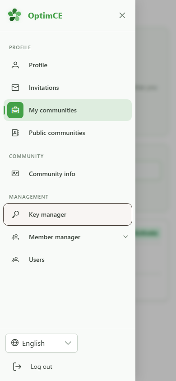
Task: Click the COMMUNITY section heading
Action: point(26,156)
